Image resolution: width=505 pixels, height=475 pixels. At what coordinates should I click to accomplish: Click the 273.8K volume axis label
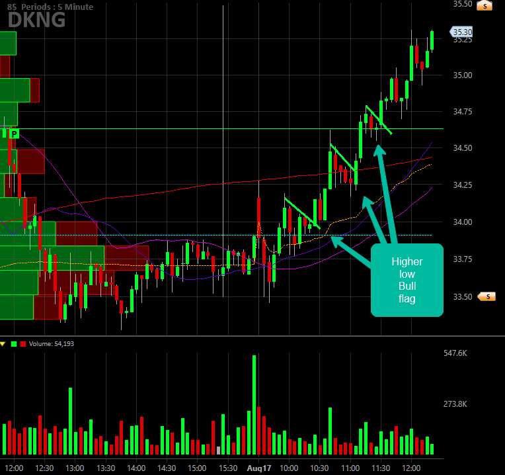[x=455, y=404]
